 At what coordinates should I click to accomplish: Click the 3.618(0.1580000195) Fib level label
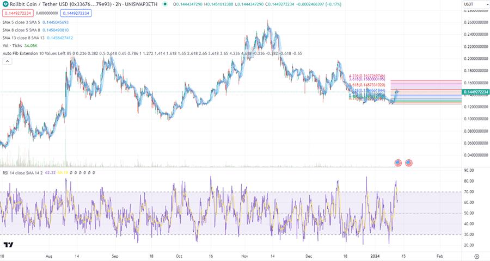[367, 79]
